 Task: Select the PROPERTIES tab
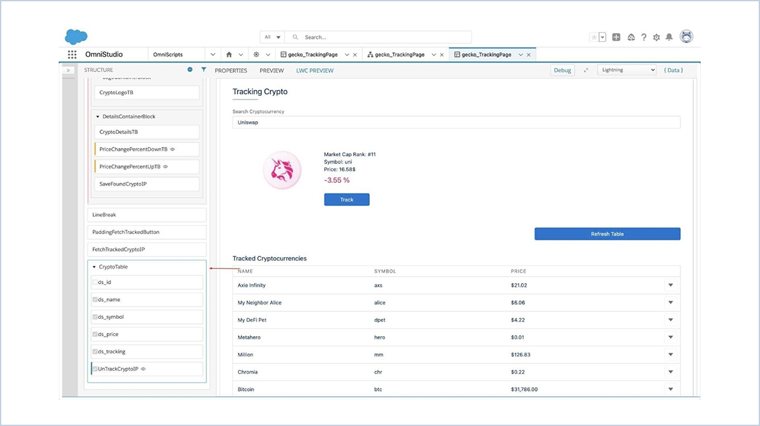coord(231,70)
